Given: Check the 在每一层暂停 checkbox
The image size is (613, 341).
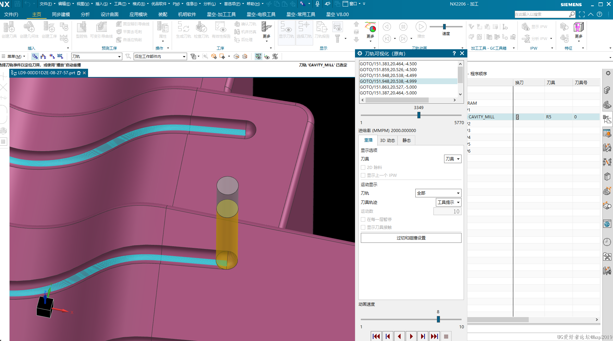Looking at the screenshot, I should click(363, 219).
